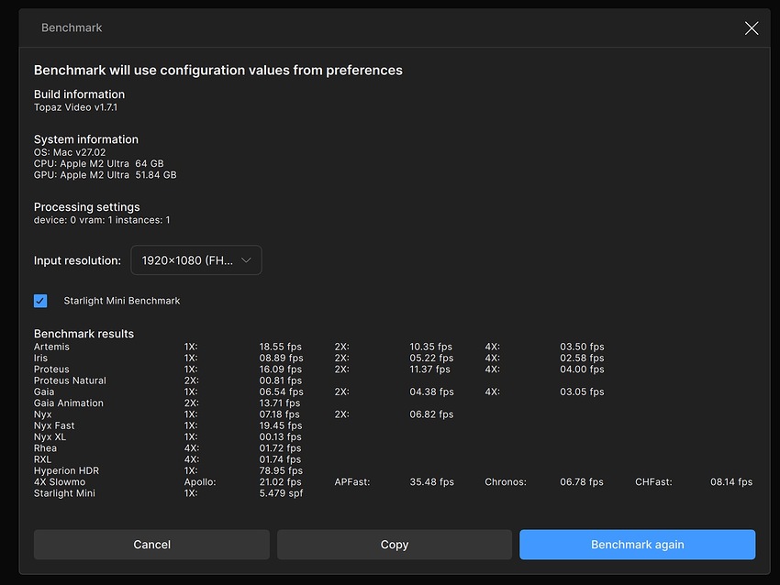This screenshot has width=780, height=585.
Task: Click the Hyperion HDR value 78.95 fps
Action: 281,470
